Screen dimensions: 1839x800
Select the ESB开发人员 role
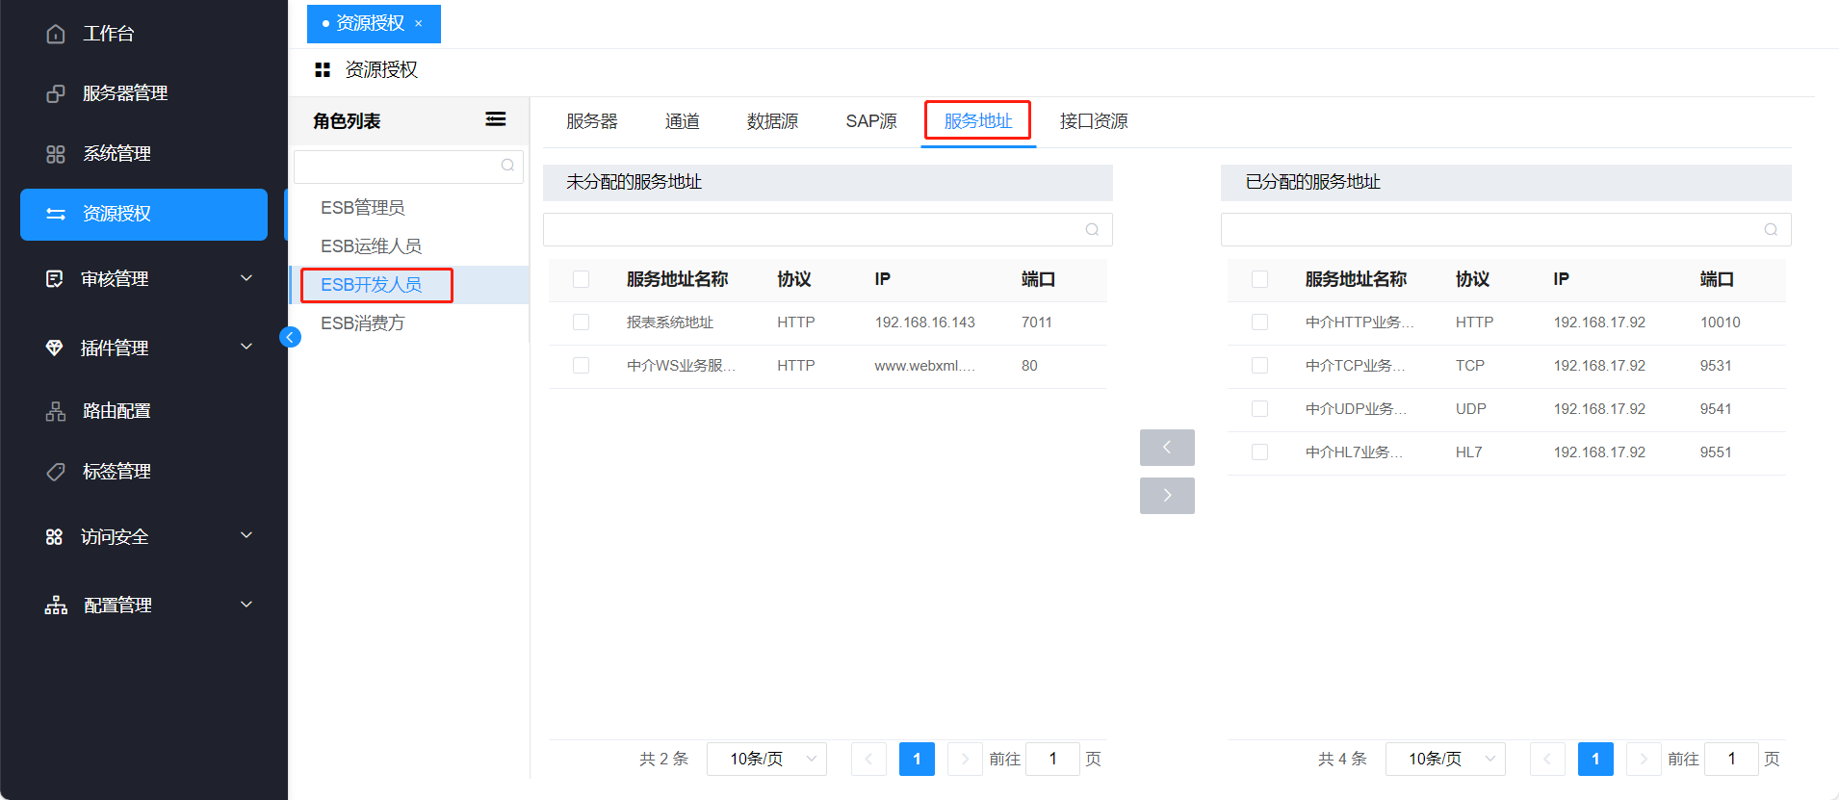371,285
